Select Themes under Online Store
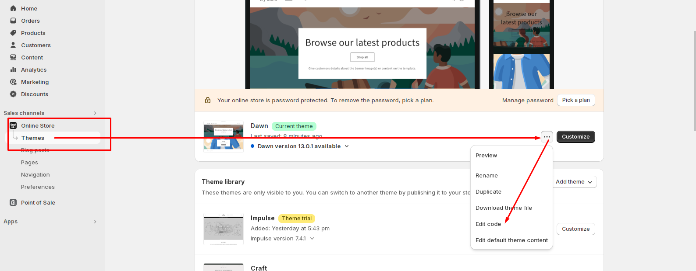 click(x=33, y=138)
